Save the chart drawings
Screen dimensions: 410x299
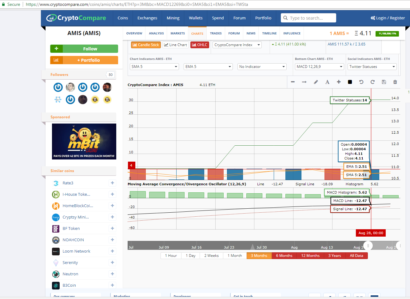click(384, 82)
